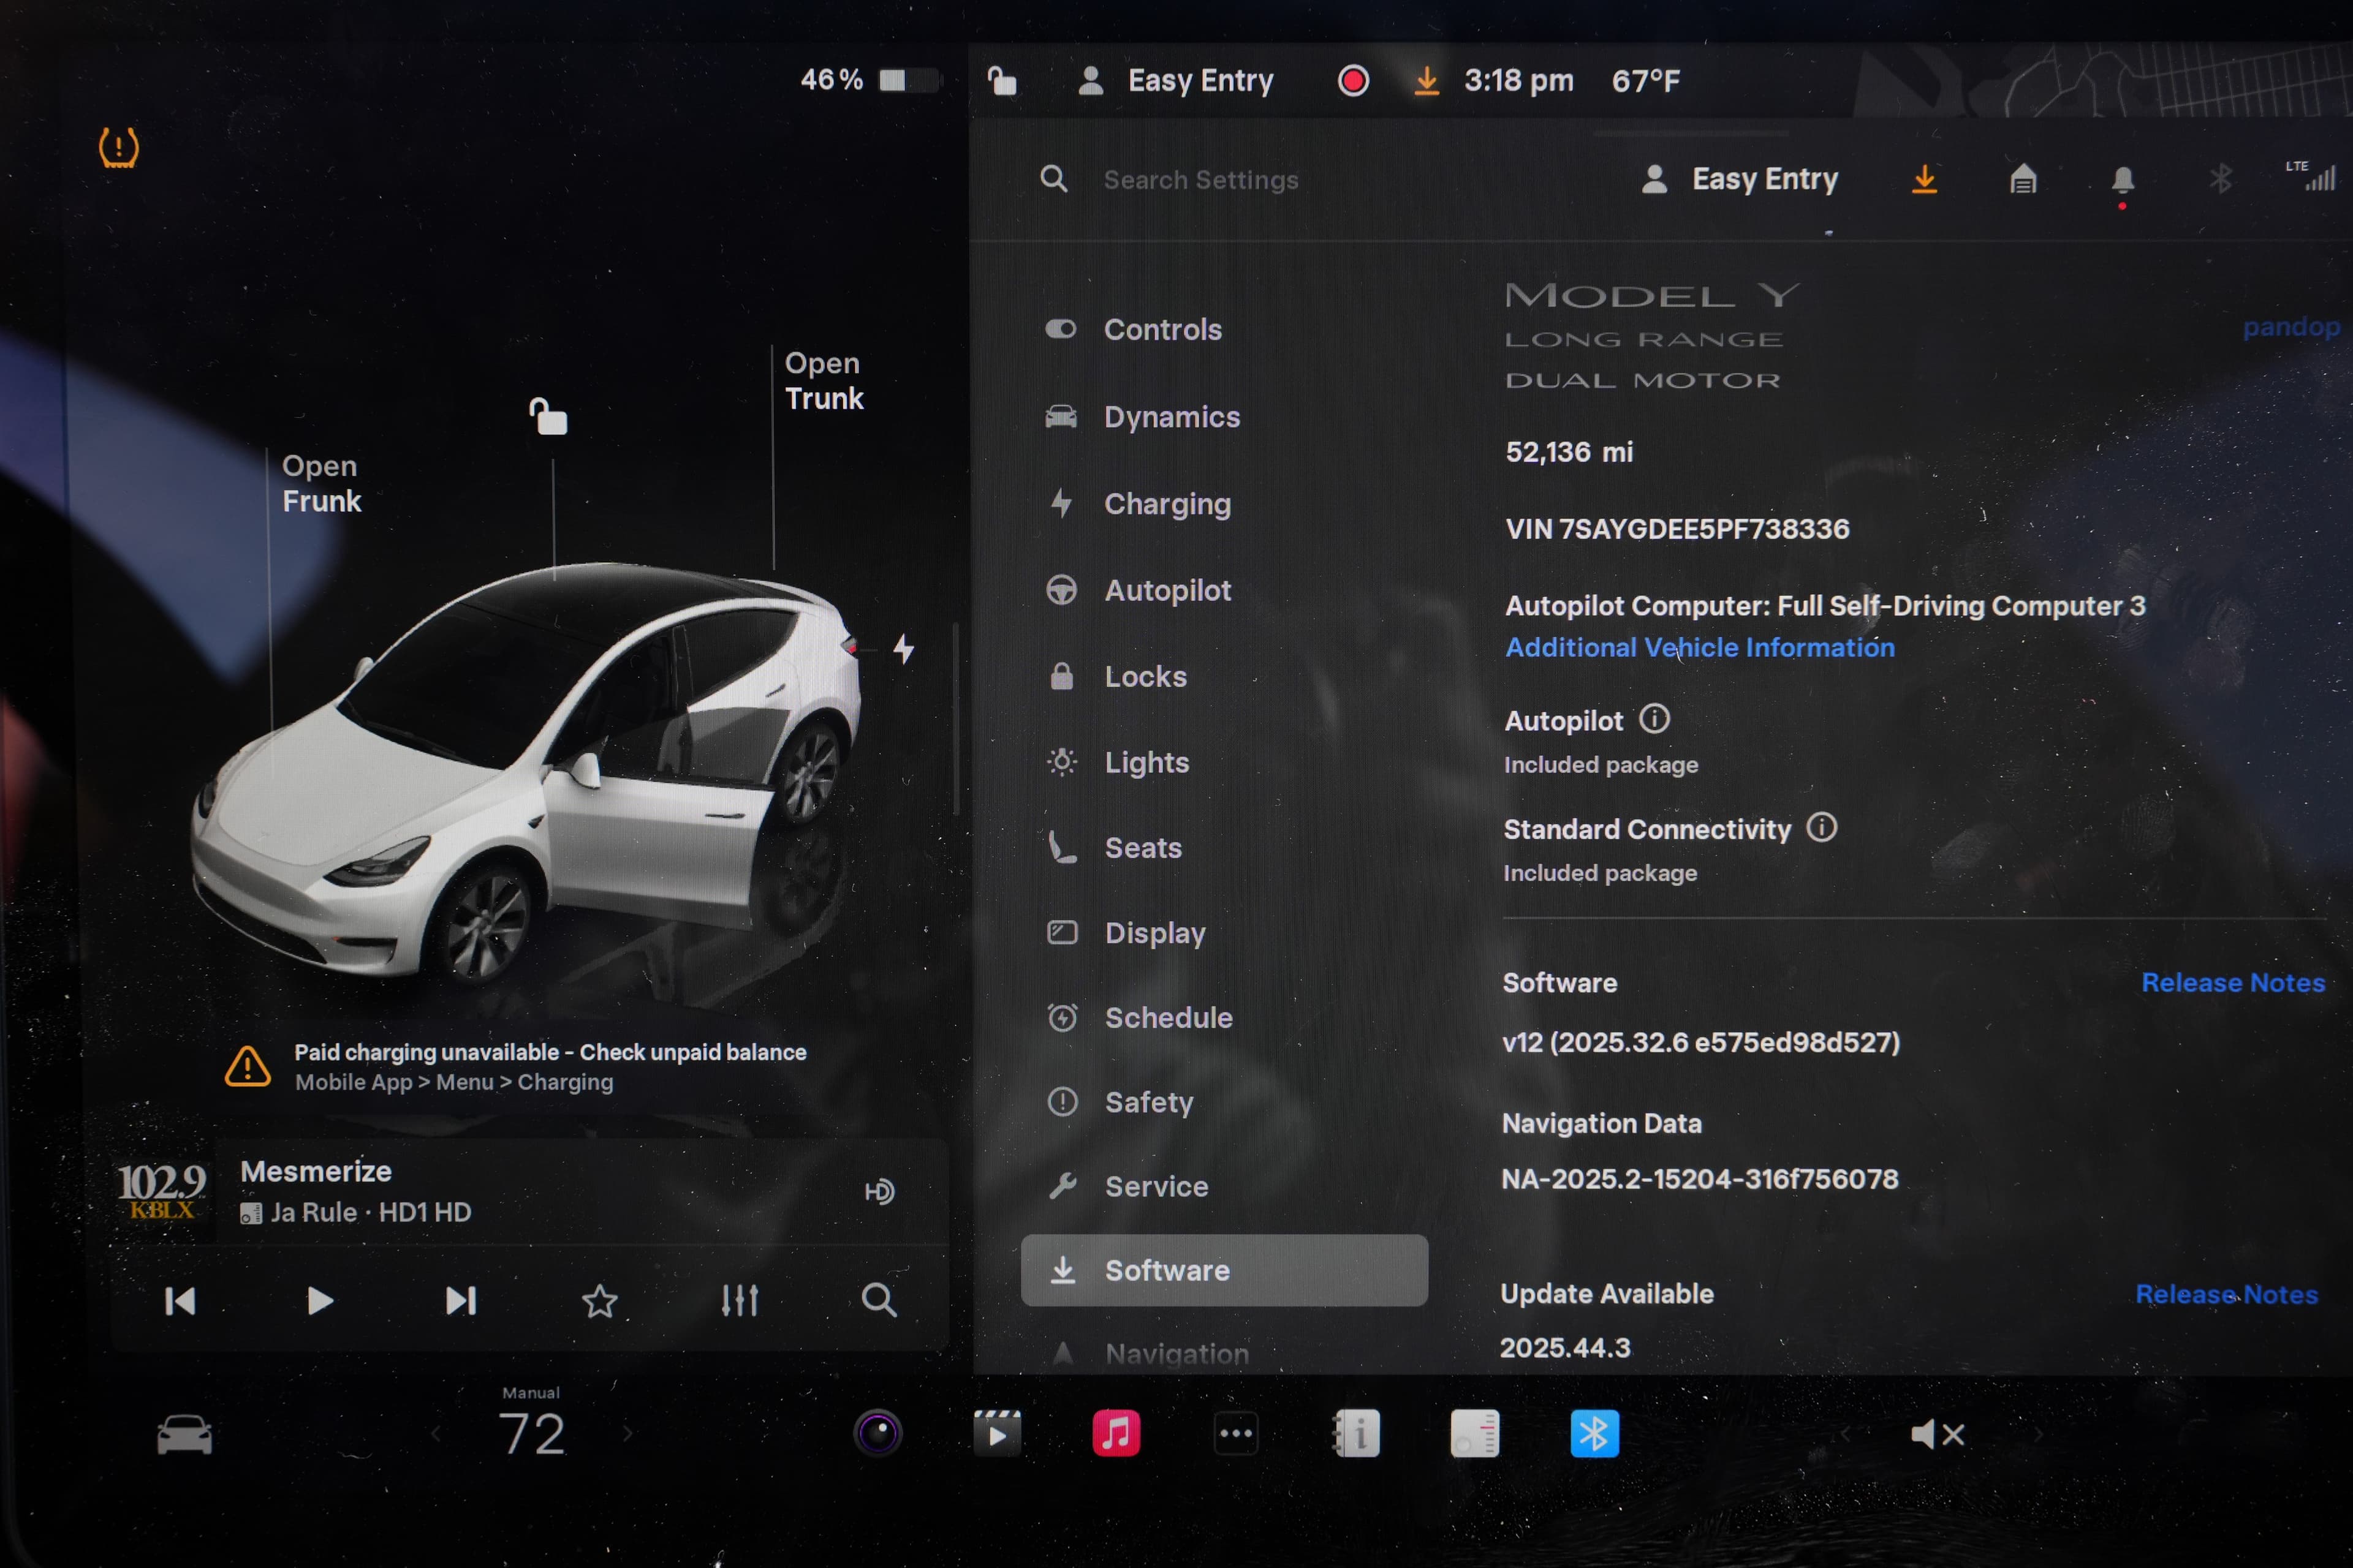Screen dimensions: 2353x1568
Task: Switch to Service settings section
Action: pos(1156,1187)
